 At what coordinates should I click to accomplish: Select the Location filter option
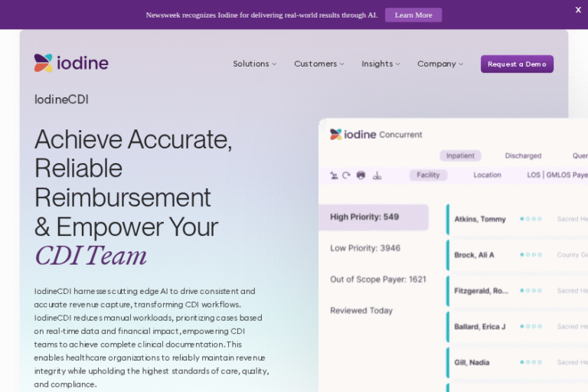pyautogui.click(x=487, y=175)
